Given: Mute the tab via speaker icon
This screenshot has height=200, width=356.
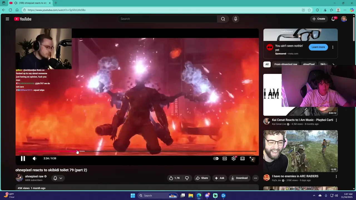Looking at the screenshot, I should pyautogui.click(x=16, y=3).
